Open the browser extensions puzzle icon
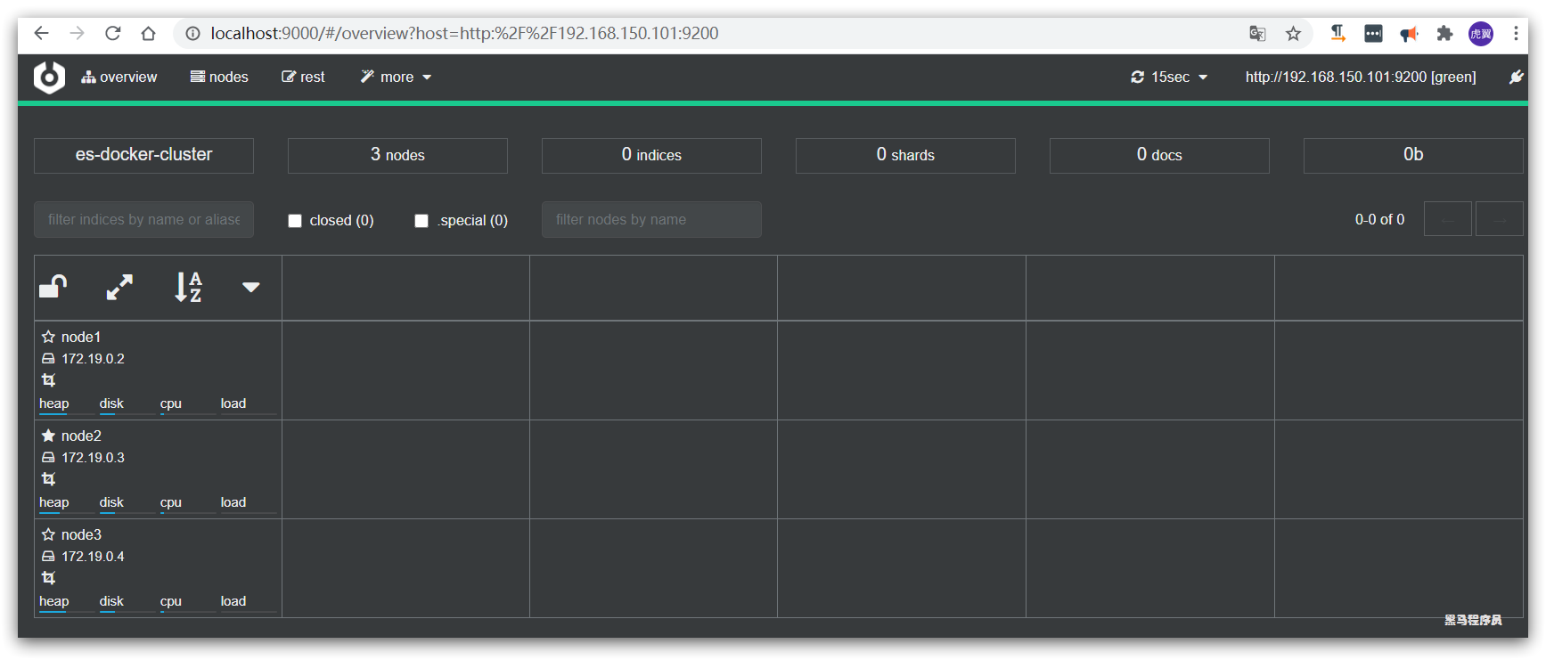 point(1444,34)
